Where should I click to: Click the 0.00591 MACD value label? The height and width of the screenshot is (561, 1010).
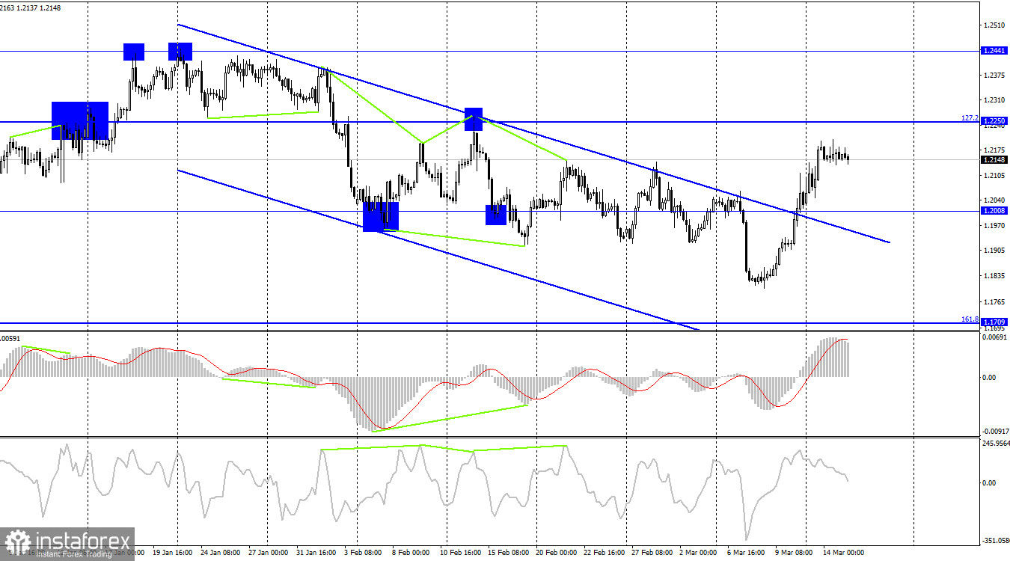(11, 339)
